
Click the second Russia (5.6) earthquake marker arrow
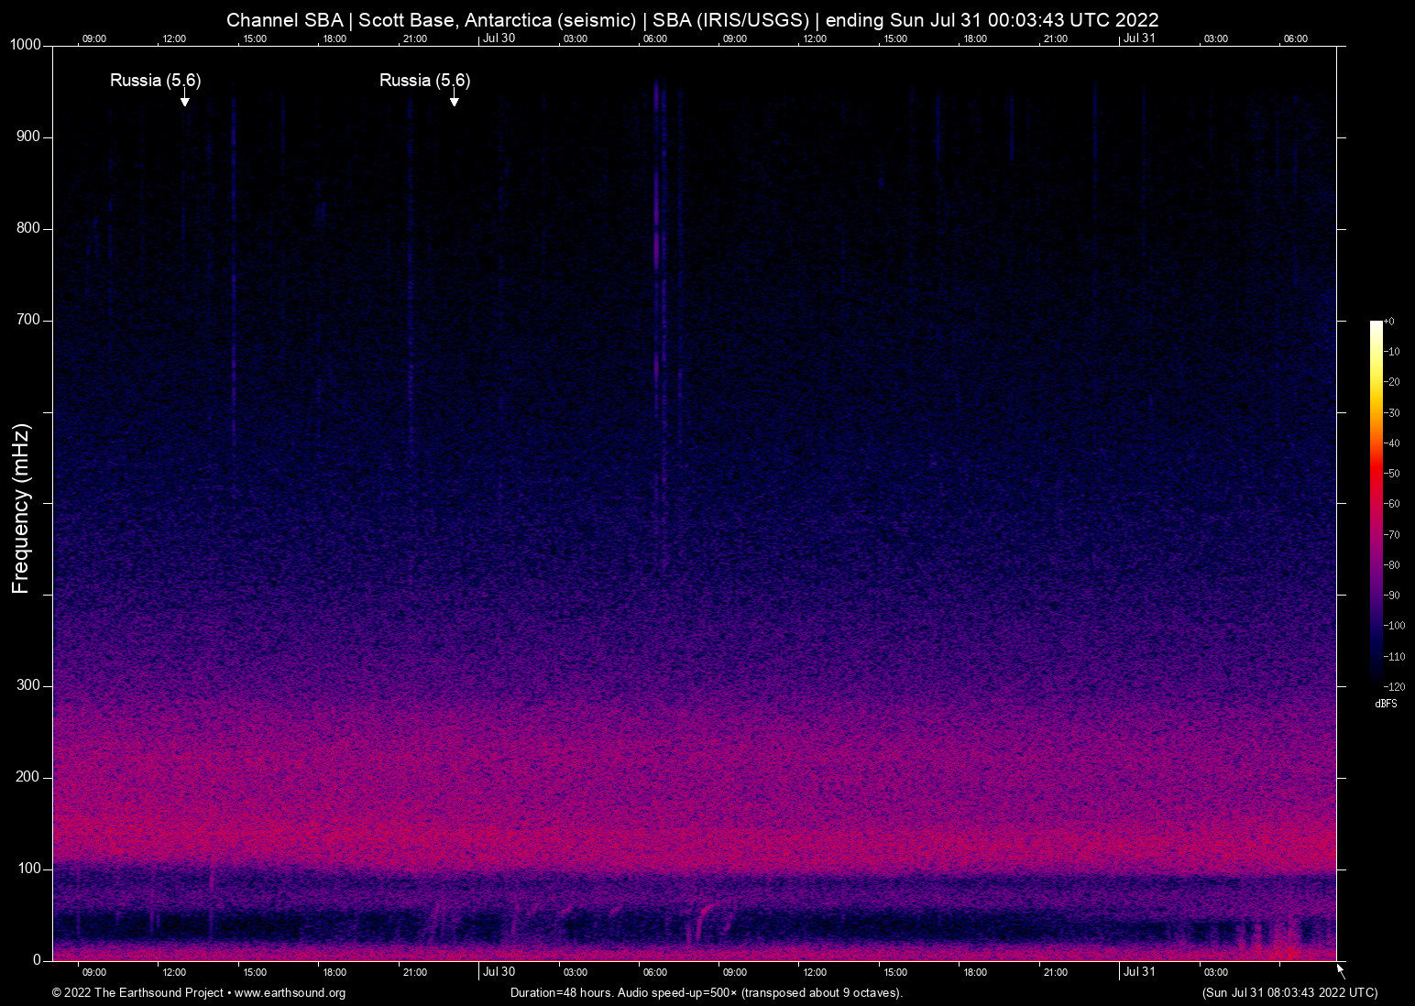point(455,99)
